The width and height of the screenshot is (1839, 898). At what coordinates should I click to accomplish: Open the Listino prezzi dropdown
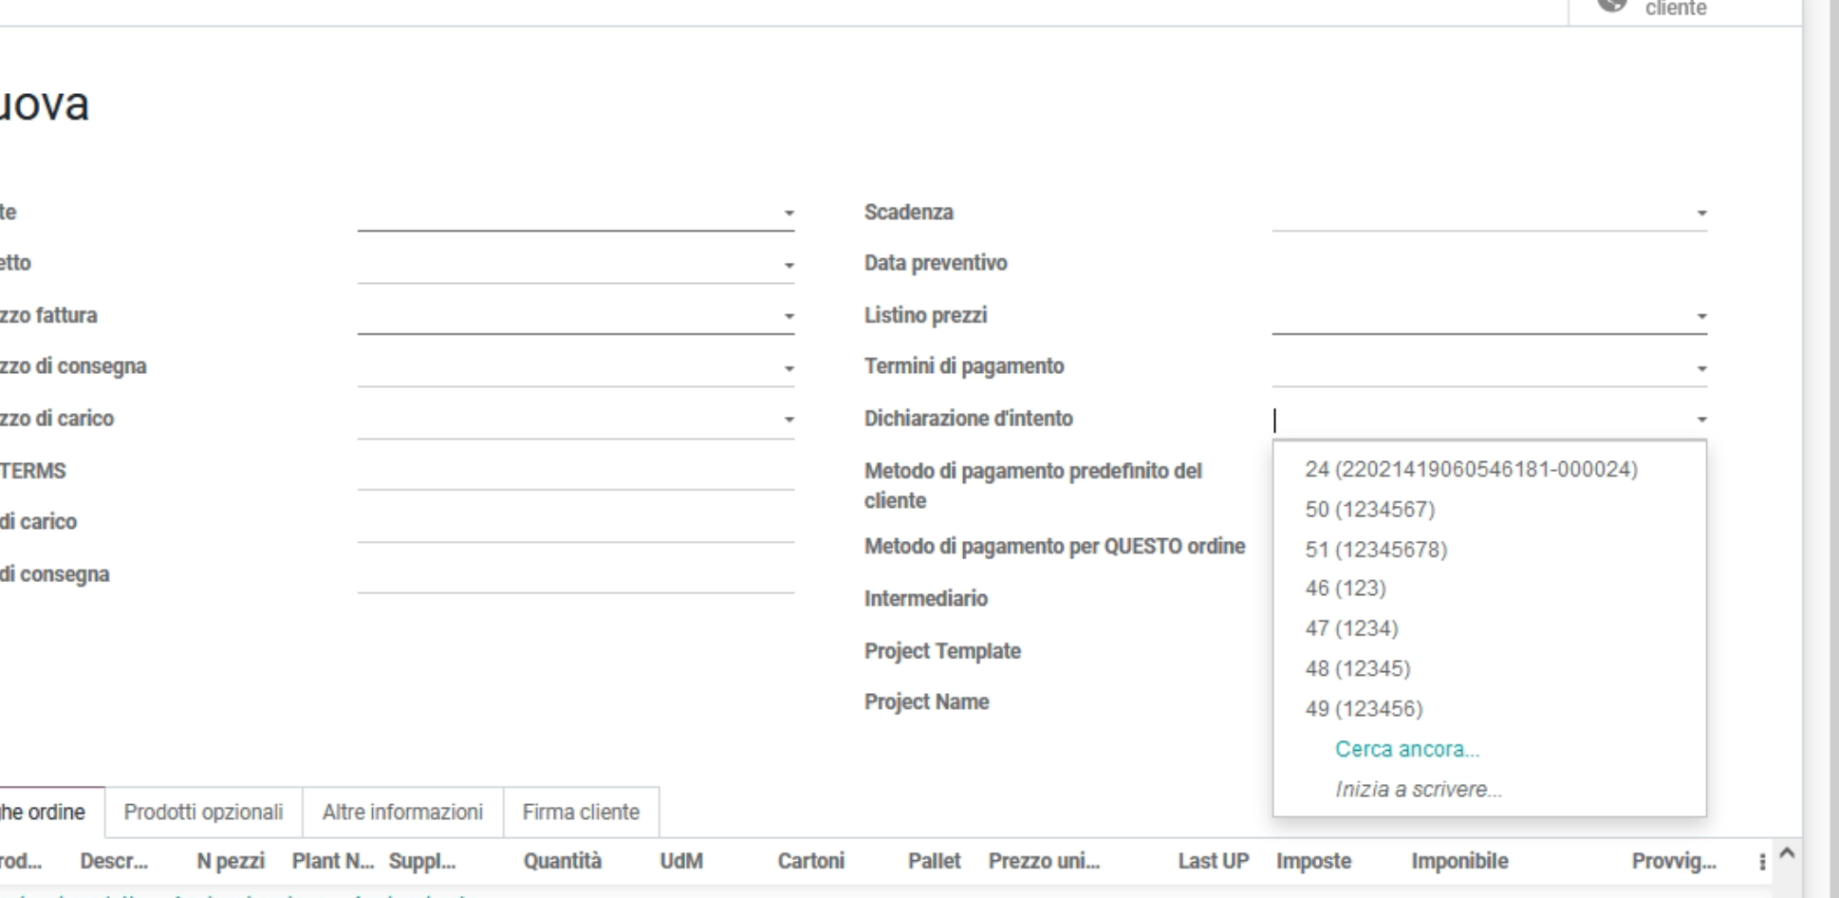click(1702, 315)
